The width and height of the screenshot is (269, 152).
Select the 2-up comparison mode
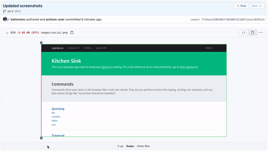pos(120,146)
